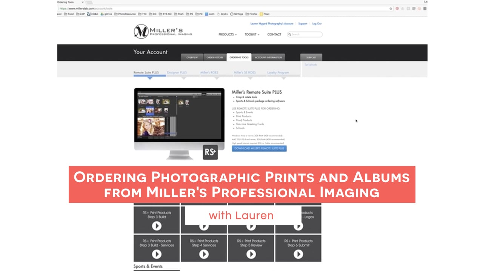The width and height of the screenshot is (483, 271).
Task: Open the CONTACT page
Action: (274, 34)
